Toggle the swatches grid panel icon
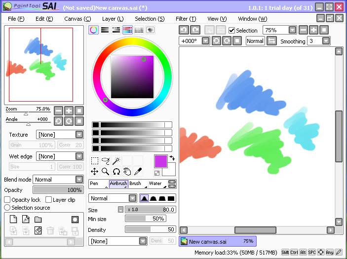The width and height of the screenshot is (347, 259). point(139,30)
